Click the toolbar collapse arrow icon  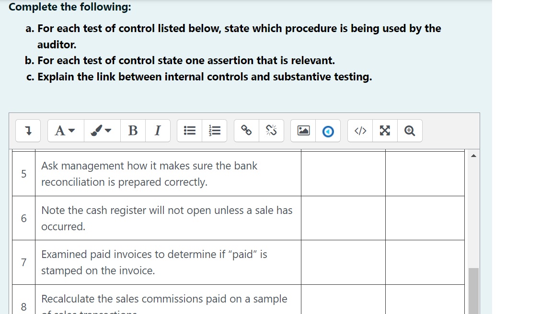point(27,130)
